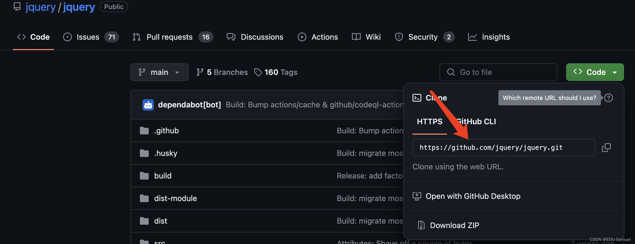Click the folder icon of the dist row

tap(144, 221)
